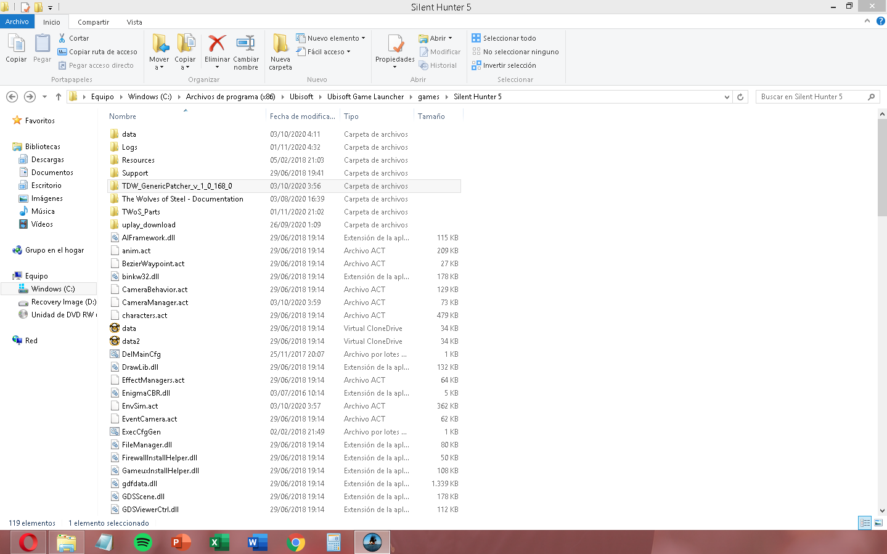Image resolution: width=887 pixels, height=554 pixels.
Task: Open the Archivo menu tab
Action: coord(17,22)
